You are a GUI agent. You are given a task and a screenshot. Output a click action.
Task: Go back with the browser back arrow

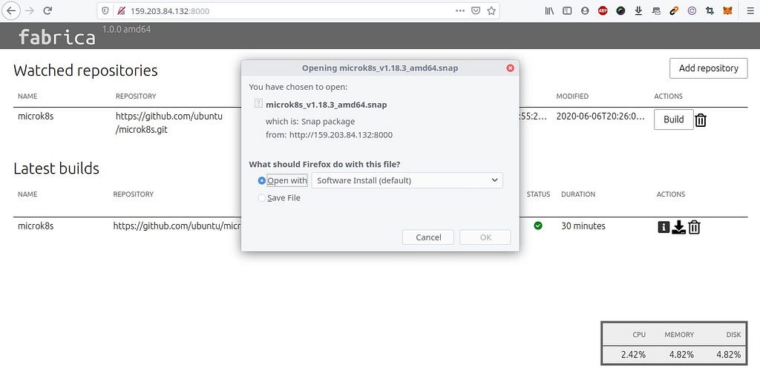point(10,10)
